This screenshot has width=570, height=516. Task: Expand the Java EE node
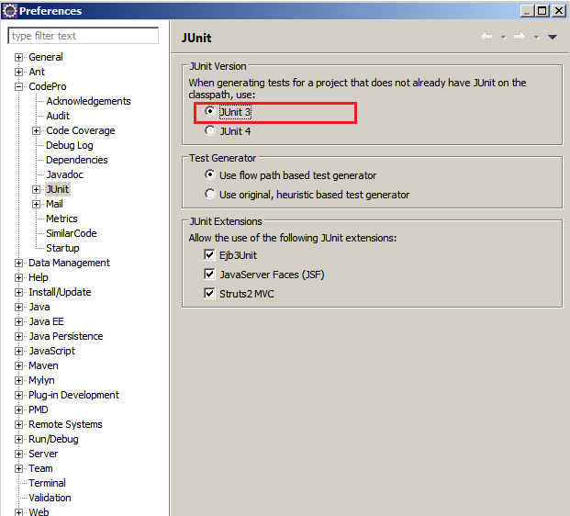tap(18, 322)
